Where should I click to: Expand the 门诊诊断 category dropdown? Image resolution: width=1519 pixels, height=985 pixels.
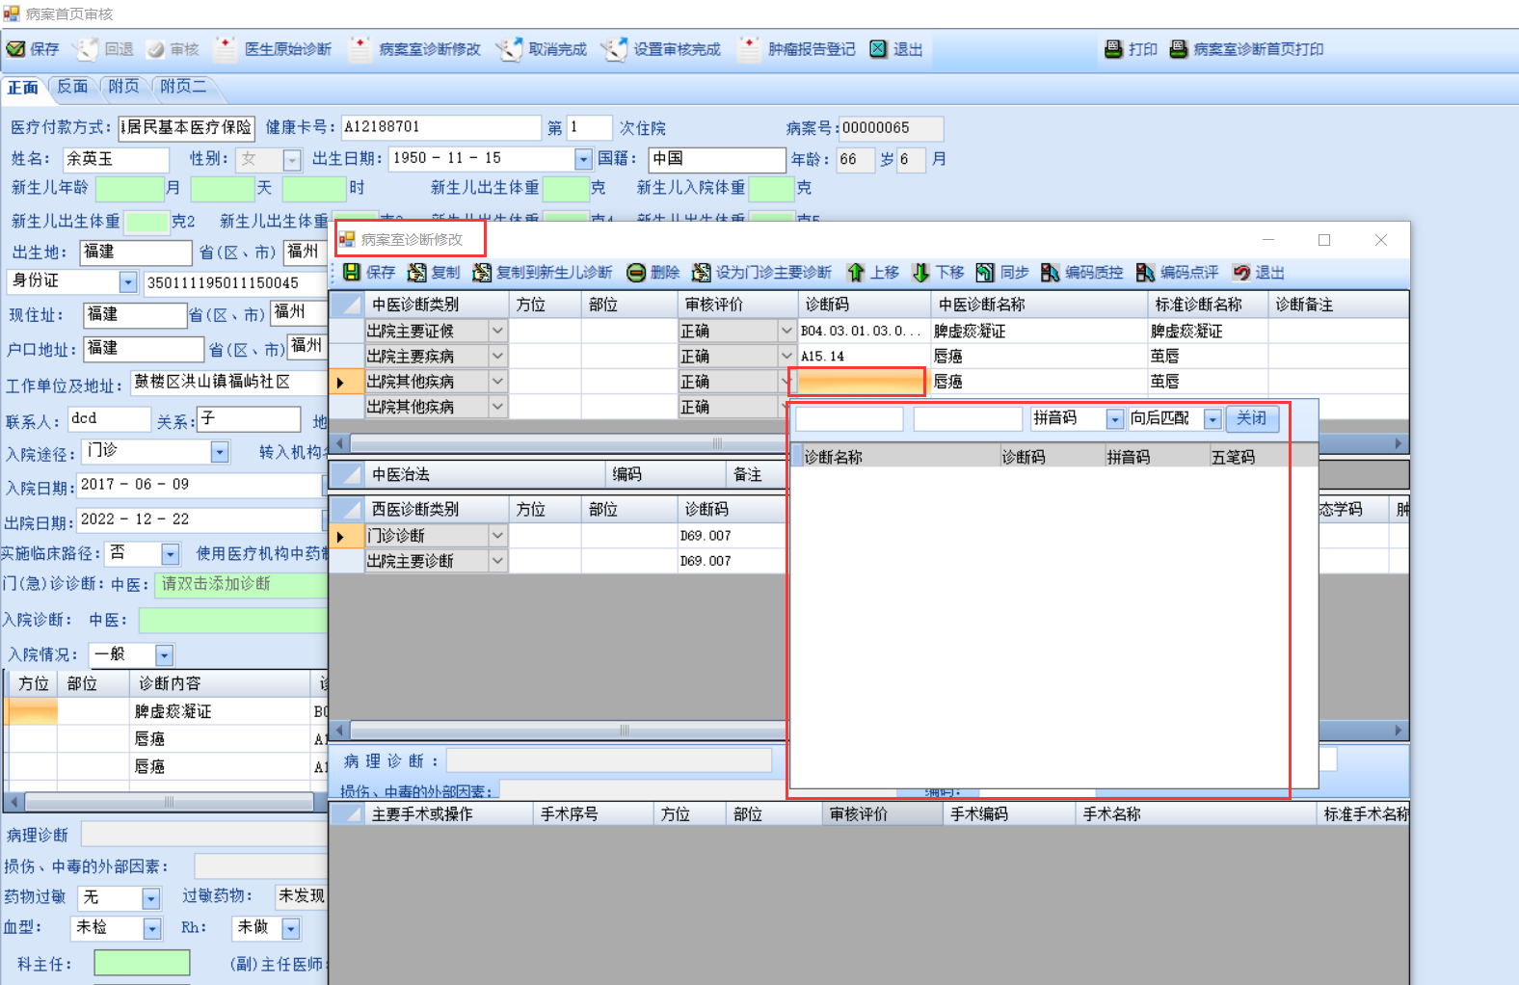click(497, 535)
